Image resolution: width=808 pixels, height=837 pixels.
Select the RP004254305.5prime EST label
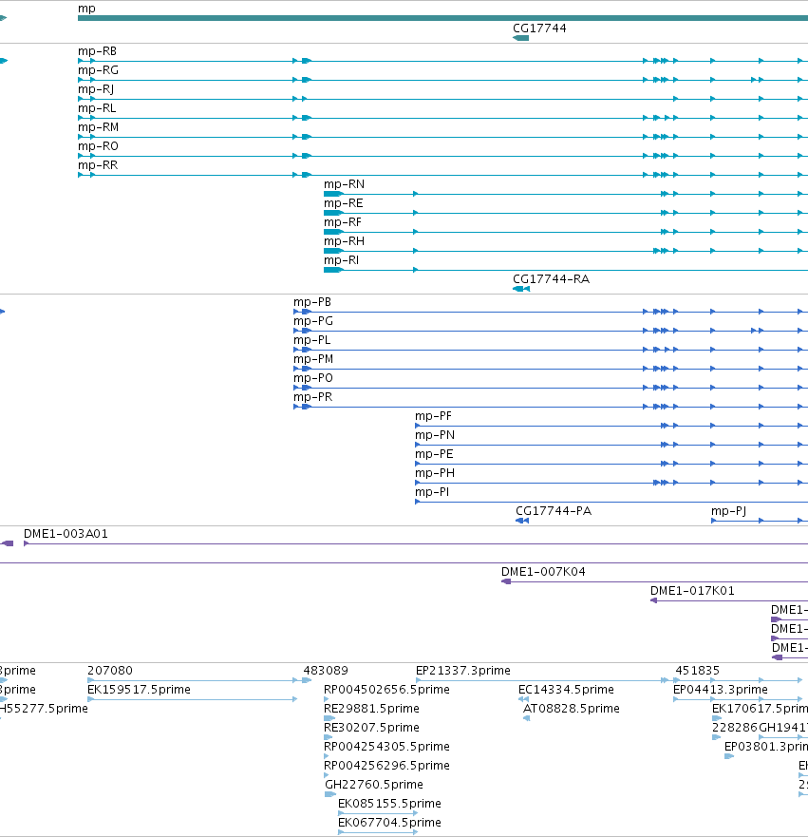(386, 746)
